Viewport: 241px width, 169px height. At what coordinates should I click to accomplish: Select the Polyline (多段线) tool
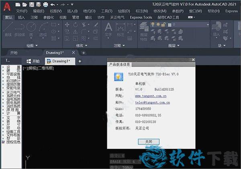pos(20,29)
